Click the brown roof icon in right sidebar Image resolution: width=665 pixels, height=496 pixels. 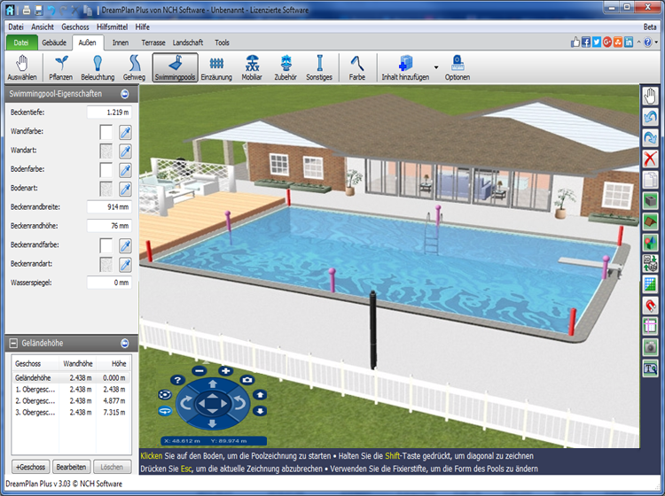[650, 221]
